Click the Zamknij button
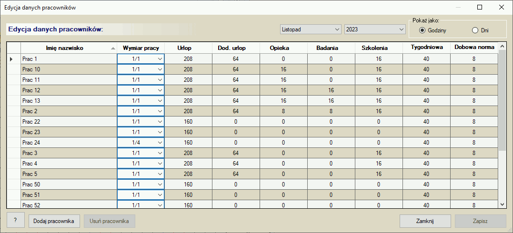The width and height of the screenshot is (513, 233). 425,221
